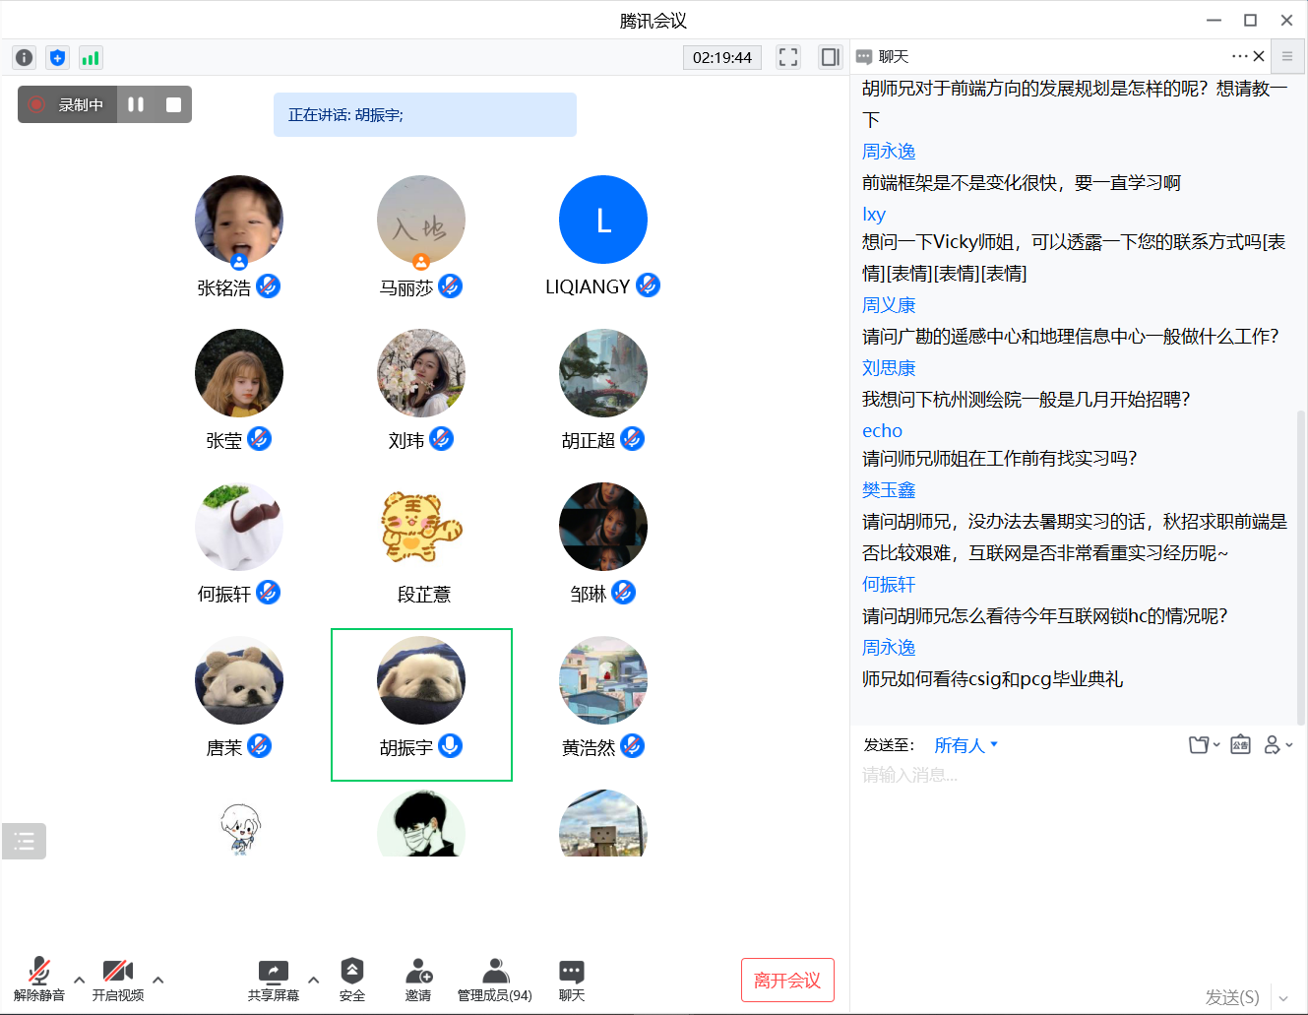
Task: Unmute microphone with 解除静音
Action: pyautogui.click(x=39, y=979)
